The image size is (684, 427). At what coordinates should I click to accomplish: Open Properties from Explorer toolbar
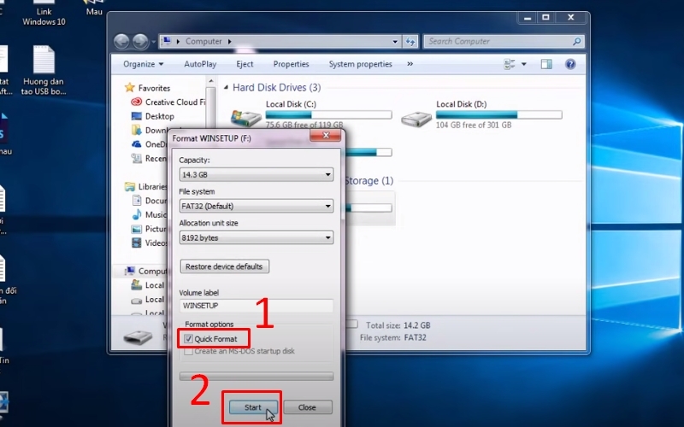291,64
